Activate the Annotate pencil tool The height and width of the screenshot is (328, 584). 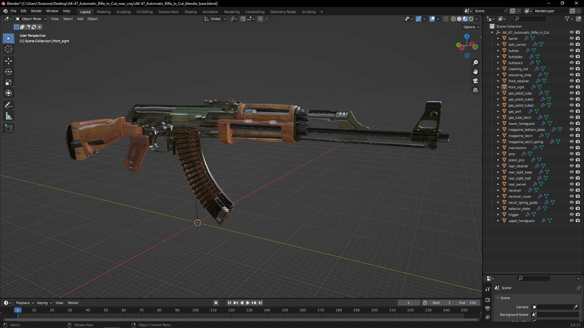point(8,105)
